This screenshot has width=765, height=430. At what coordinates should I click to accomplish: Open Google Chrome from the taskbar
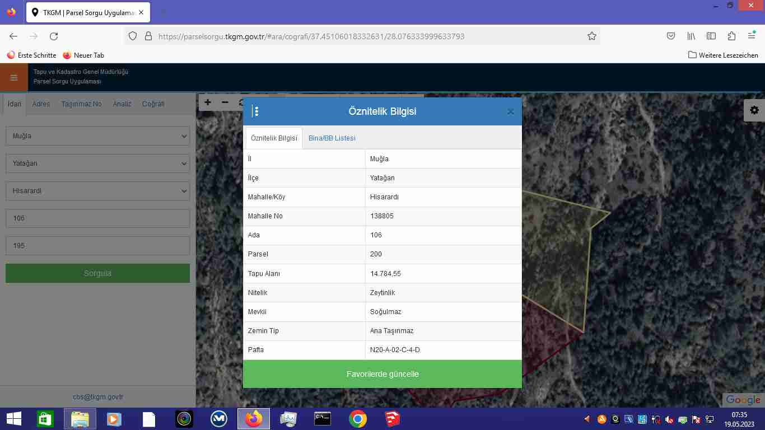tap(358, 419)
